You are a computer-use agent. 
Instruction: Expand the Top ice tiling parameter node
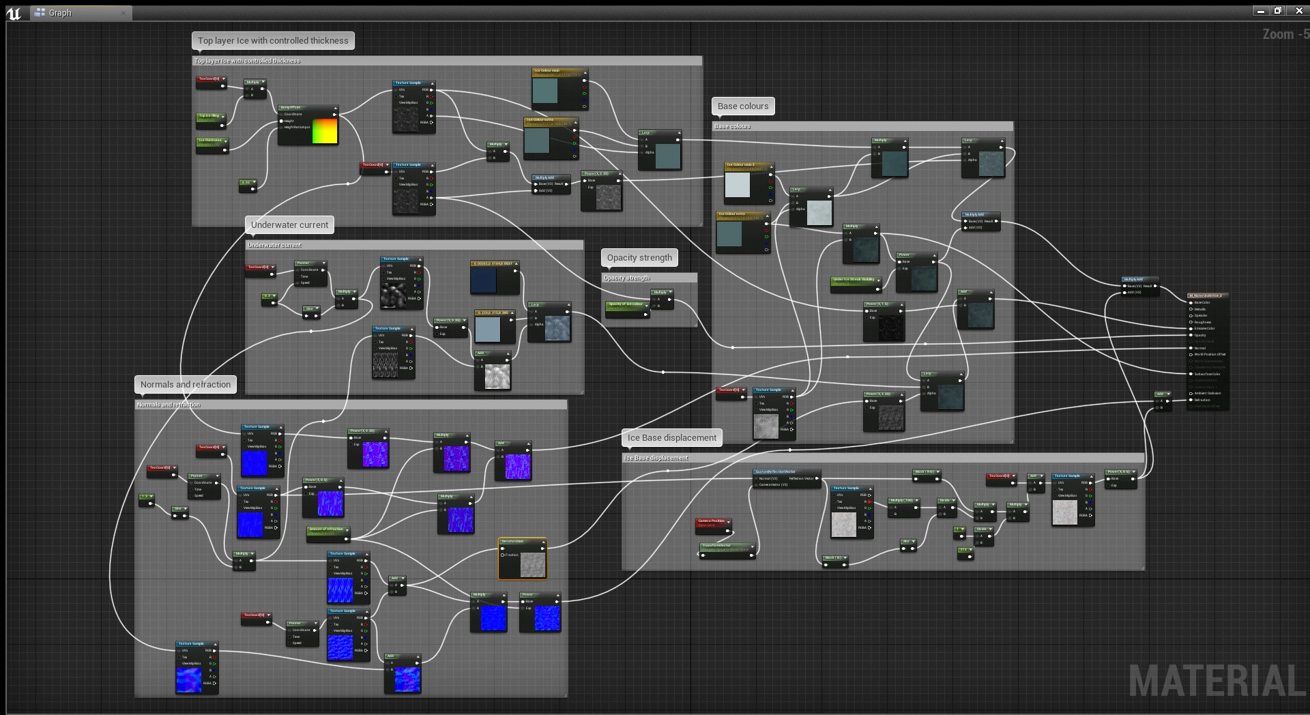pyautogui.click(x=224, y=116)
